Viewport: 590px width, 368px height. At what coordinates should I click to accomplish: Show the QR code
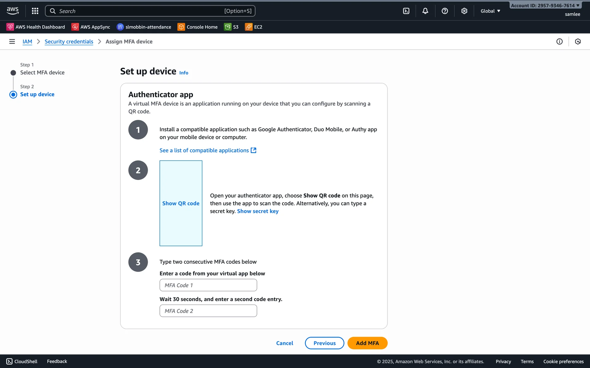tap(181, 203)
